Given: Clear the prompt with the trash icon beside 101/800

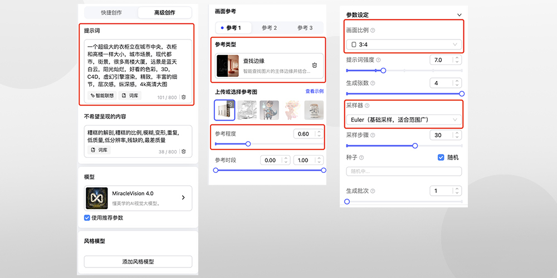Looking at the screenshot, I should 183,97.
